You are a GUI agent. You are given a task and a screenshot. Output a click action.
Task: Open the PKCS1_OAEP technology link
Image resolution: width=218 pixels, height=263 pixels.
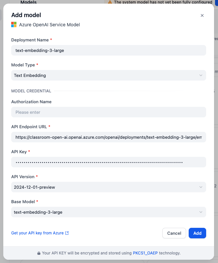coord(145,253)
